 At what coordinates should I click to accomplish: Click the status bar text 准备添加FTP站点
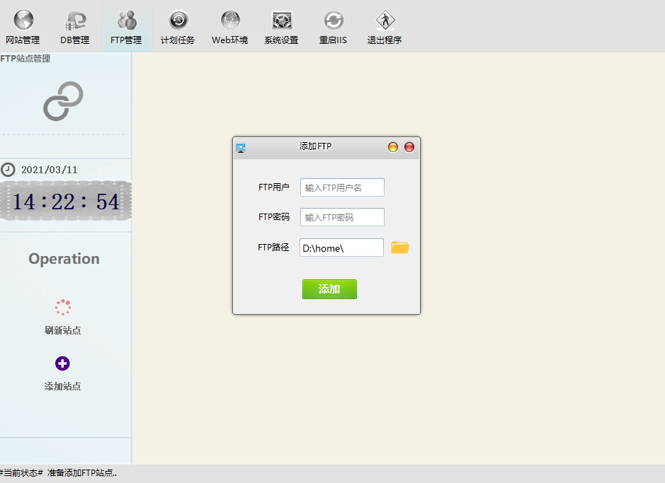click(82, 473)
